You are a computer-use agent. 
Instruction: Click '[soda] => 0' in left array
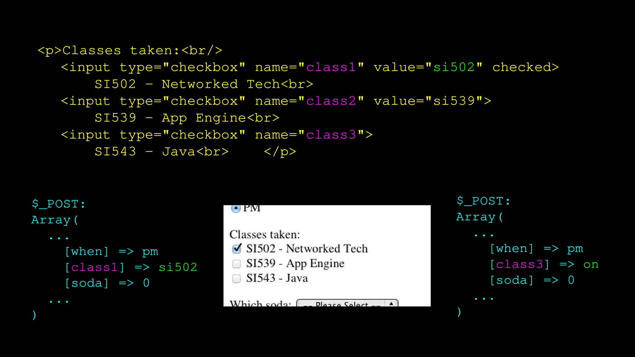coord(107,283)
